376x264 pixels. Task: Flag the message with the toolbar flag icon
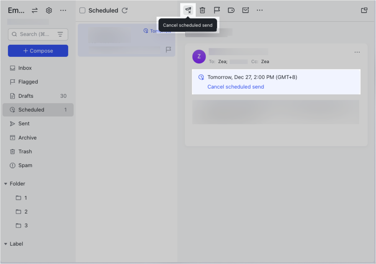[x=217, y=10]
